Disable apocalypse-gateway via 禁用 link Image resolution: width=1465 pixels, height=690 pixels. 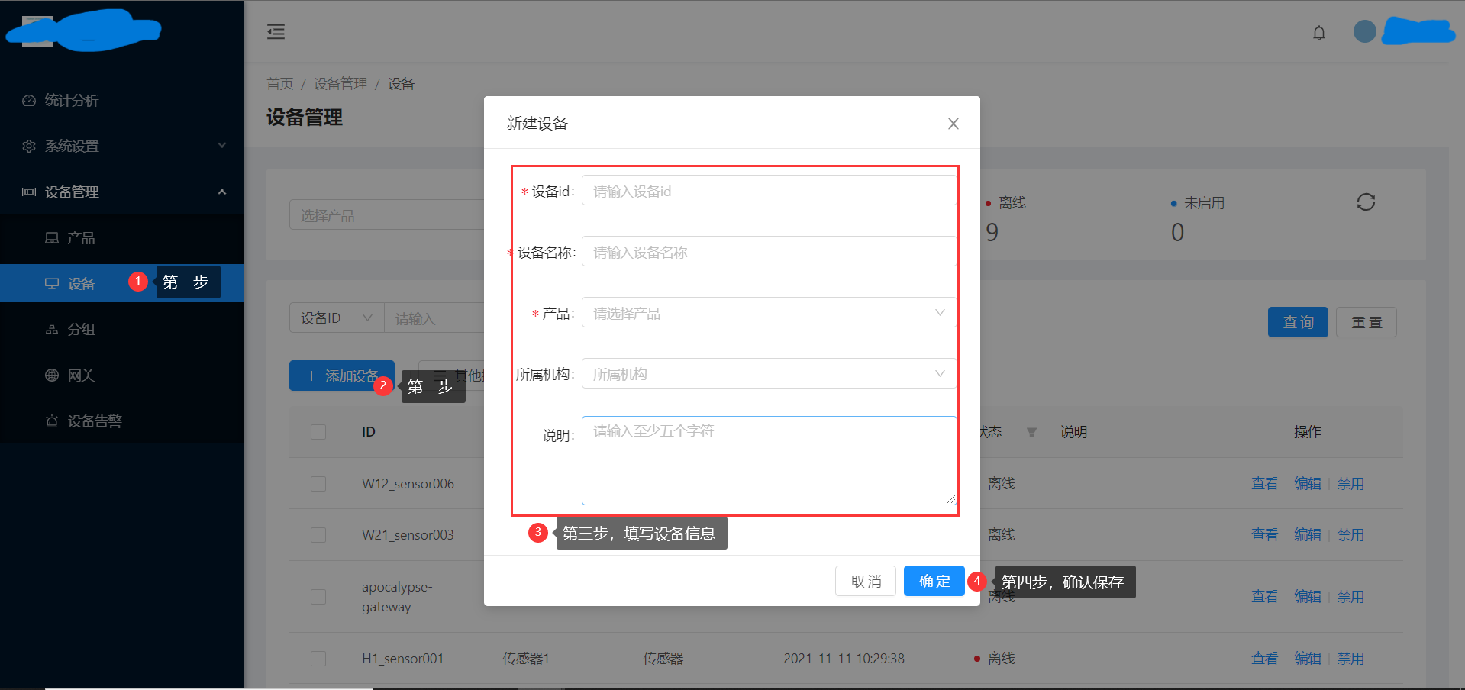1350,597
